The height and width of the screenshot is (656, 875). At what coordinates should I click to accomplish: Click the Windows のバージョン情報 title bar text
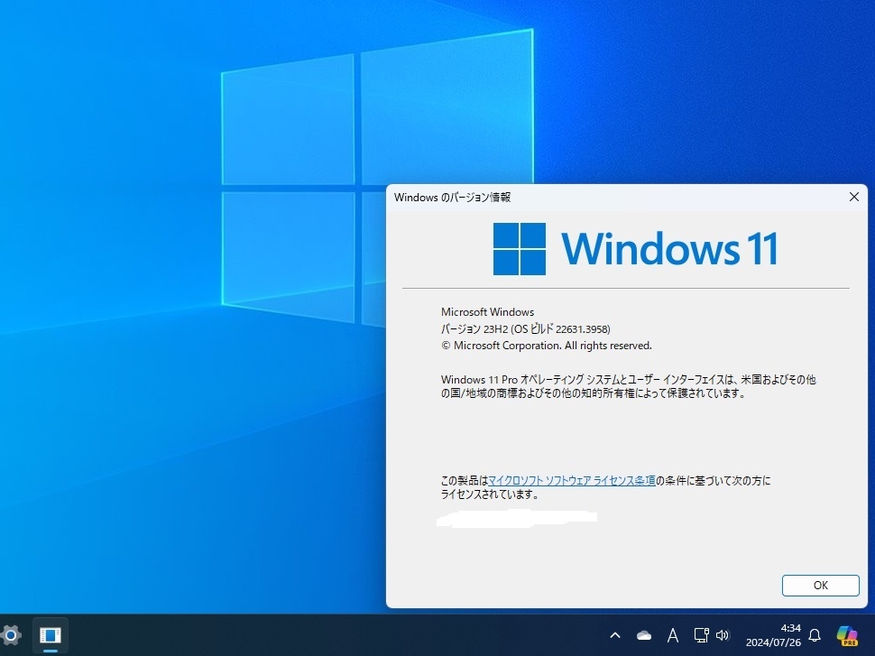452,197
